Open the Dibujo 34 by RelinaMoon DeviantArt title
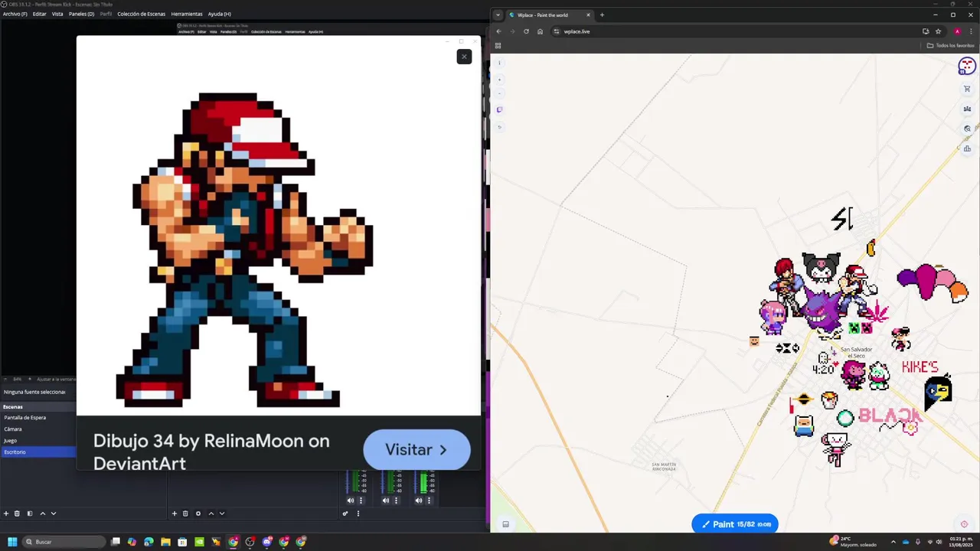The width and height of the screenshot is (980, 551). click(211, 452)
